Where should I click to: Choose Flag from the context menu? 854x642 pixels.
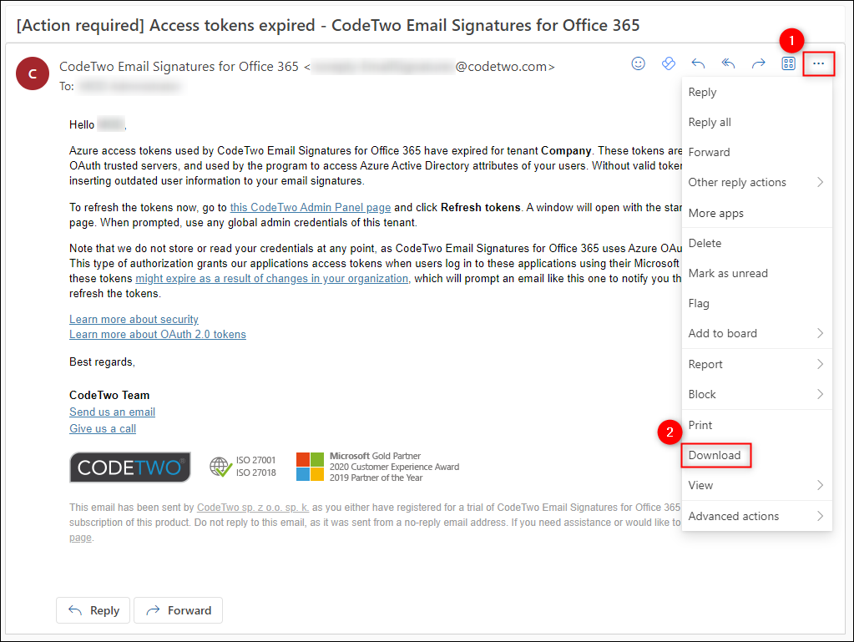[757, 303]
